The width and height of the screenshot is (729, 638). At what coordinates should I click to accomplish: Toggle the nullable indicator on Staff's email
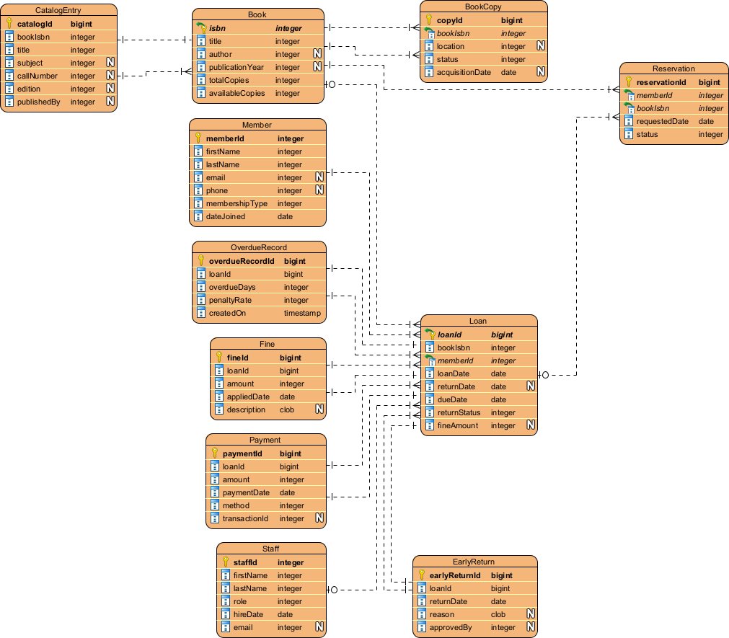318,627
